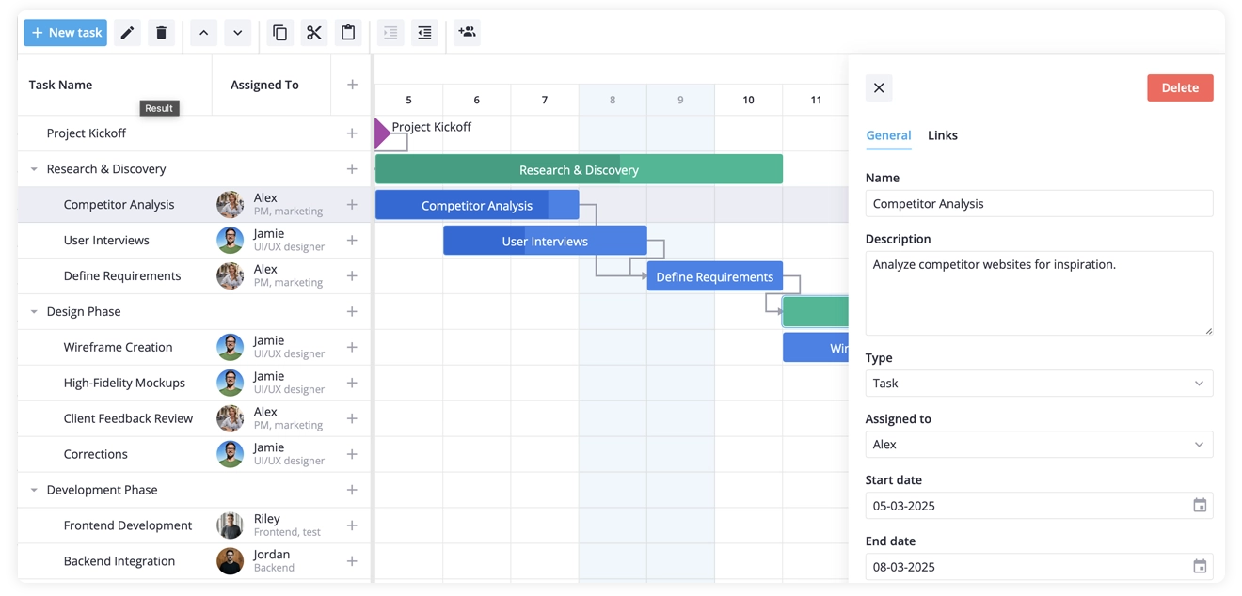Add a column with header plus icon
1242x596 pixels.
(352, 85)
